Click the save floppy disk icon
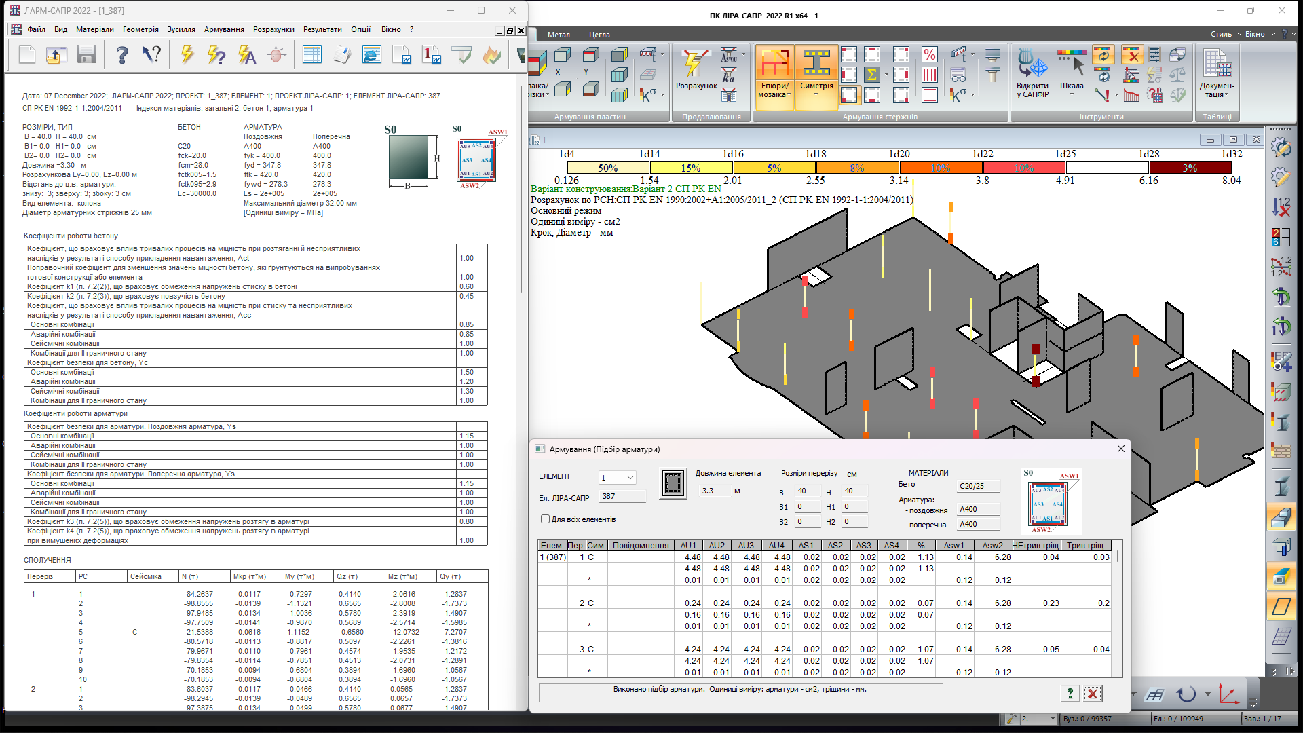Screen dimensions: 1303x733 tap(86, 54)
